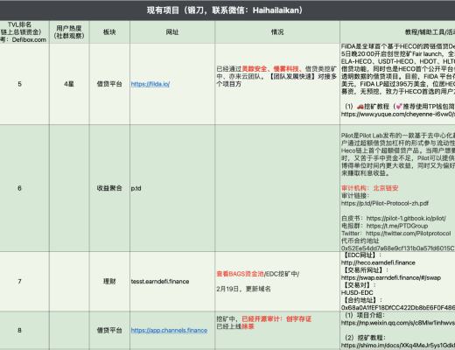Select the yuque.com tutorial URL text

[x=398, y=115]
